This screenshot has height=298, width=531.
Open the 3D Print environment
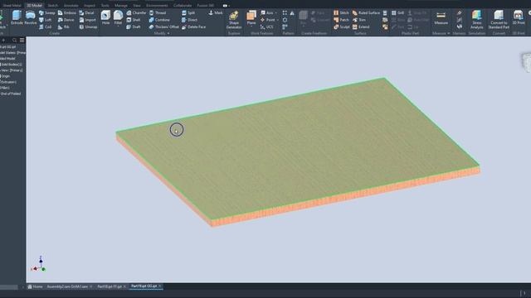tap(519, 17)
